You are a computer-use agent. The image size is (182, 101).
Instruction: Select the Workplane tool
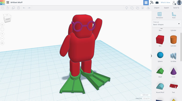coord(160,15)
